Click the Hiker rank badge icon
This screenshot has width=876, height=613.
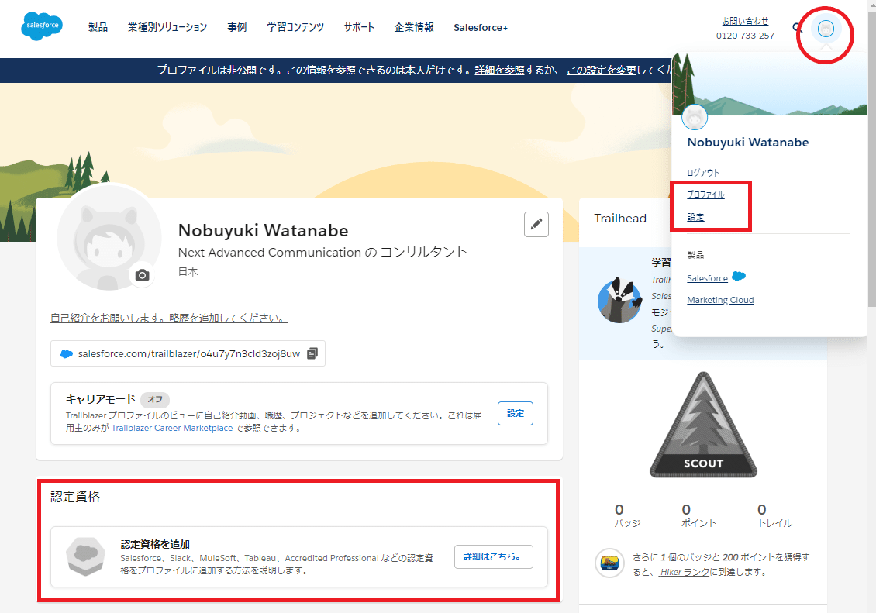(609, 563)
